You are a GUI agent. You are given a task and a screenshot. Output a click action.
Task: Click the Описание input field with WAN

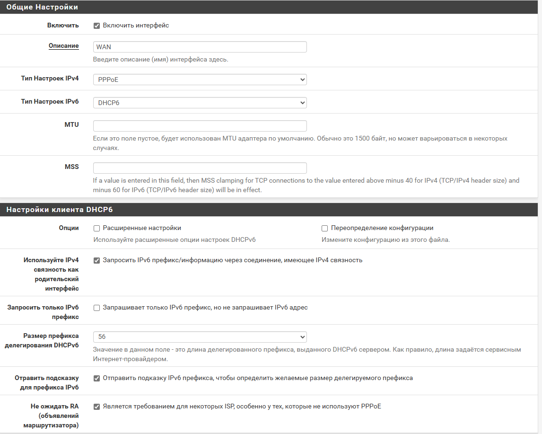click(x=200, y=47)
